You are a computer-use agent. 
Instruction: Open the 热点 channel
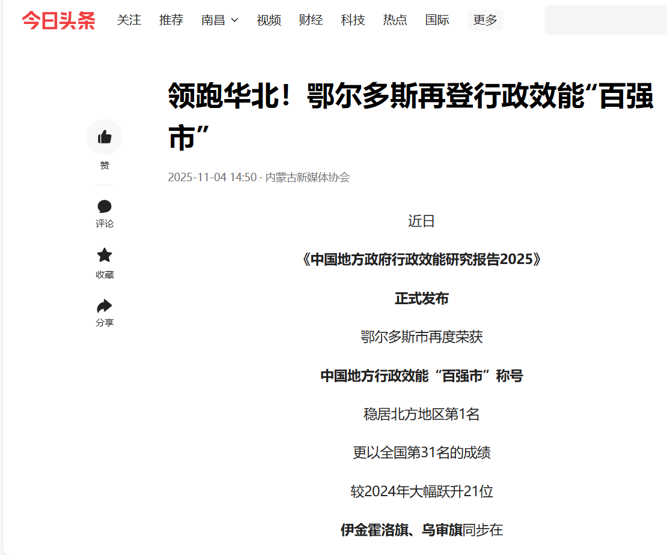[395, 20]
